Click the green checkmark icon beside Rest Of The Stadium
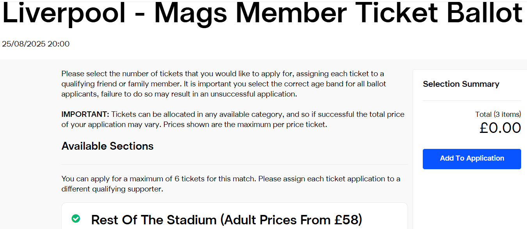The height and width of the screenshot is (229, 527). (77, 219)
